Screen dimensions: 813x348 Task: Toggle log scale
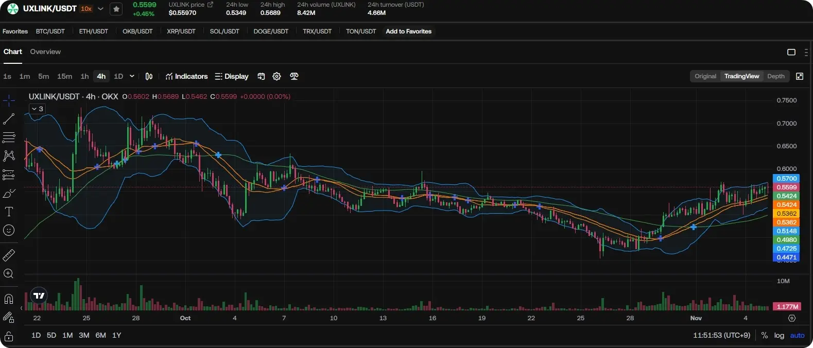point(779,335)
